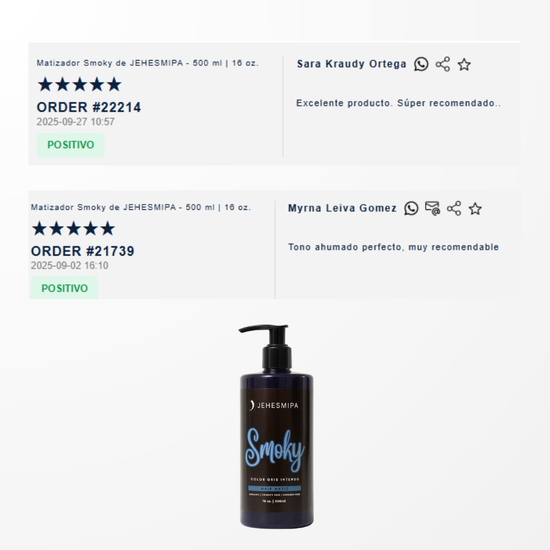
Task: Open ORDER #22214 heading
Action: (x=89, y=107)
